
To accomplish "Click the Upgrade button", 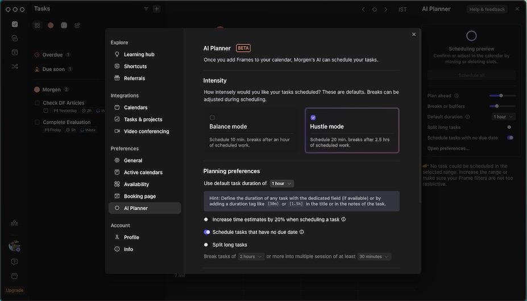I will pos(15,290).
